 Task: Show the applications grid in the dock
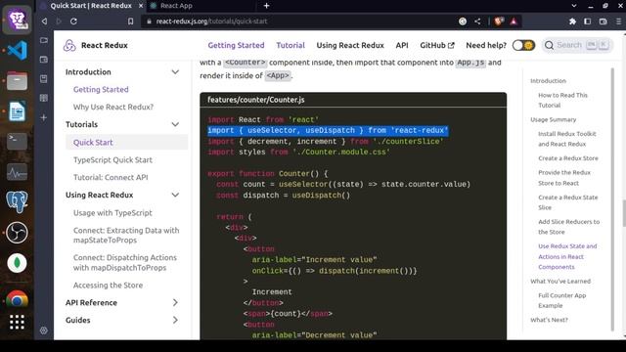[17, 322]
